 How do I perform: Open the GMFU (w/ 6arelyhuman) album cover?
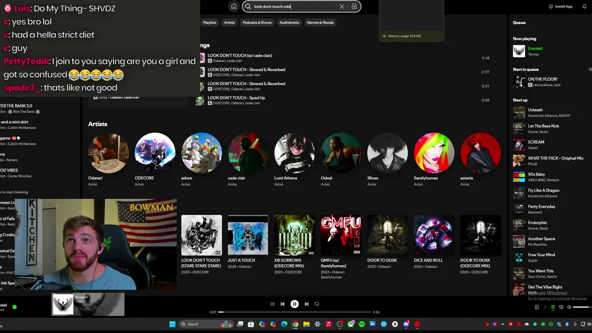coord(341,235)
